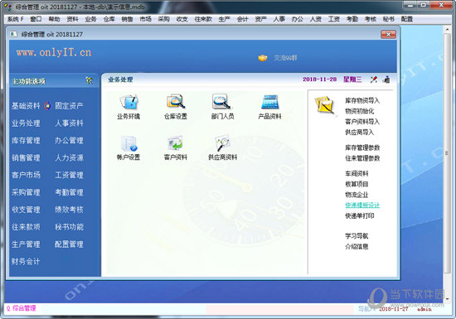Viewport: 456px width, 319px height.
Task: Click the 学习导航 link
Action: [357, 236]
